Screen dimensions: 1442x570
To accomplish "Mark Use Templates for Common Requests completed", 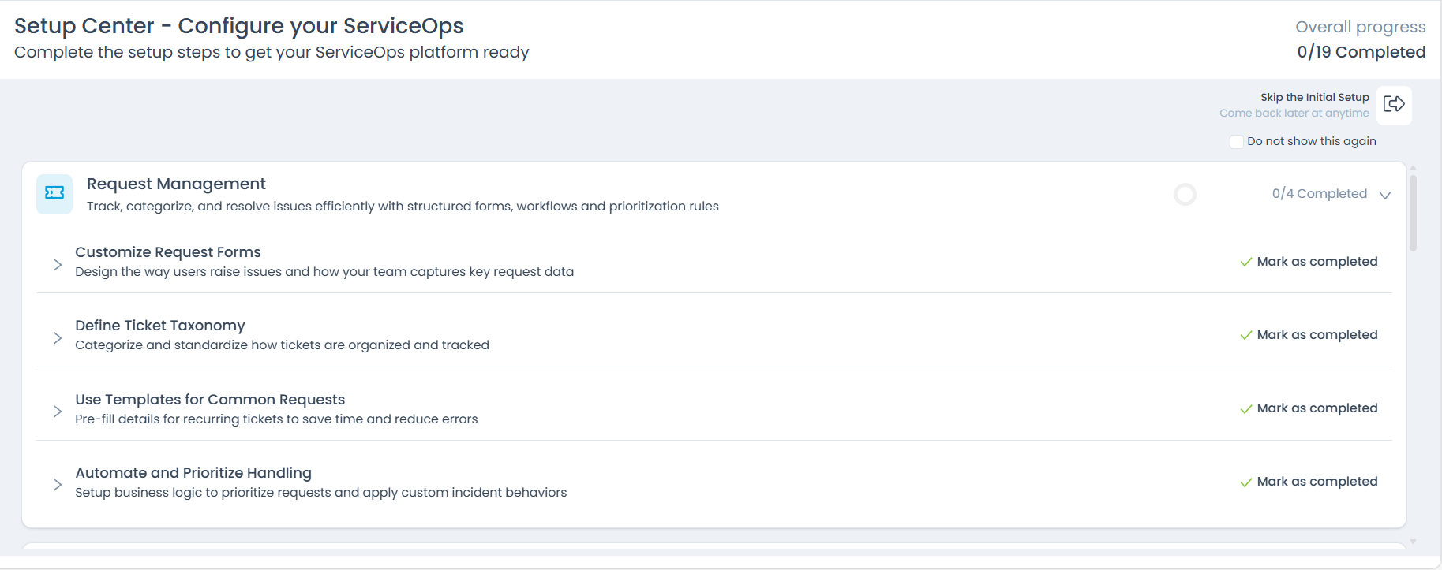I will [x=1317, y=408].
